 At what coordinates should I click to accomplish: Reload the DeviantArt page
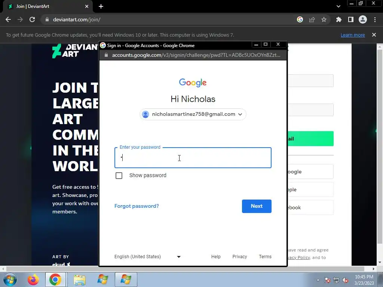[32, 19]
